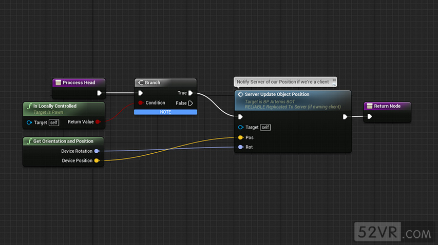
Task: Click the Is Locally Controlled function icon
Action: click(29, 106)
